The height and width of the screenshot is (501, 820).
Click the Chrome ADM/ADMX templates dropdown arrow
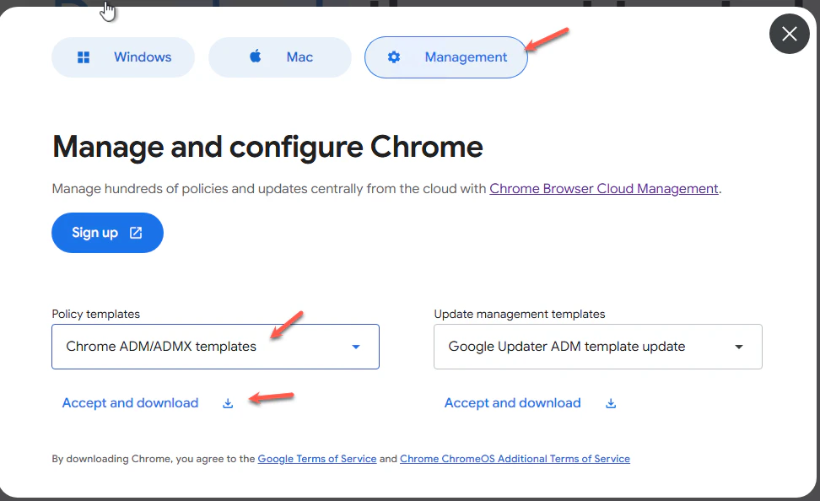[x=356, y=347]
